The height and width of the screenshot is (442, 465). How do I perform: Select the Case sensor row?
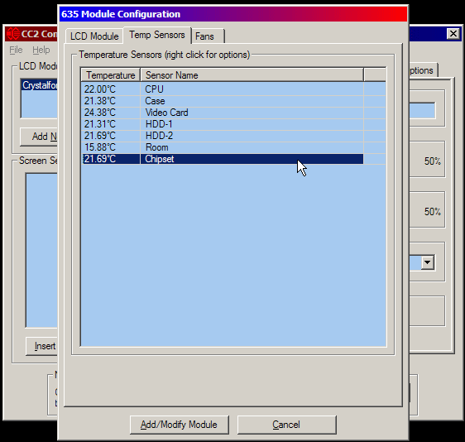[223, 101]
